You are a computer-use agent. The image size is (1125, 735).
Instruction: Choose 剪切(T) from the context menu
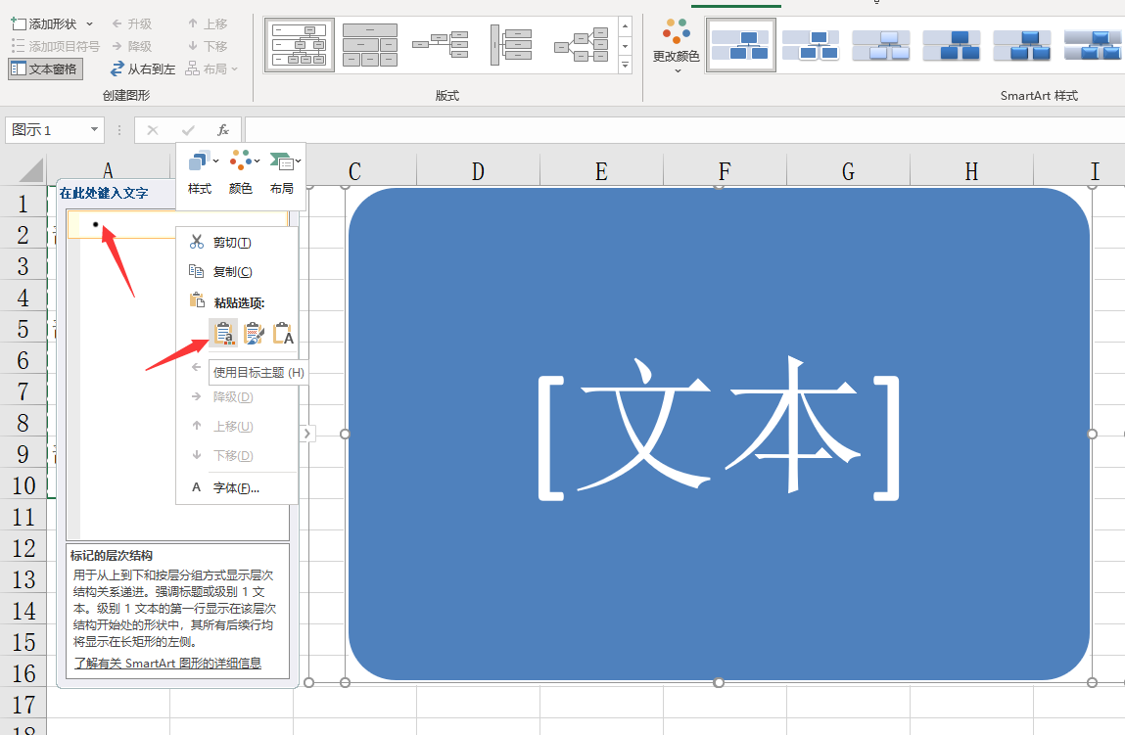[x=237, y=243]
